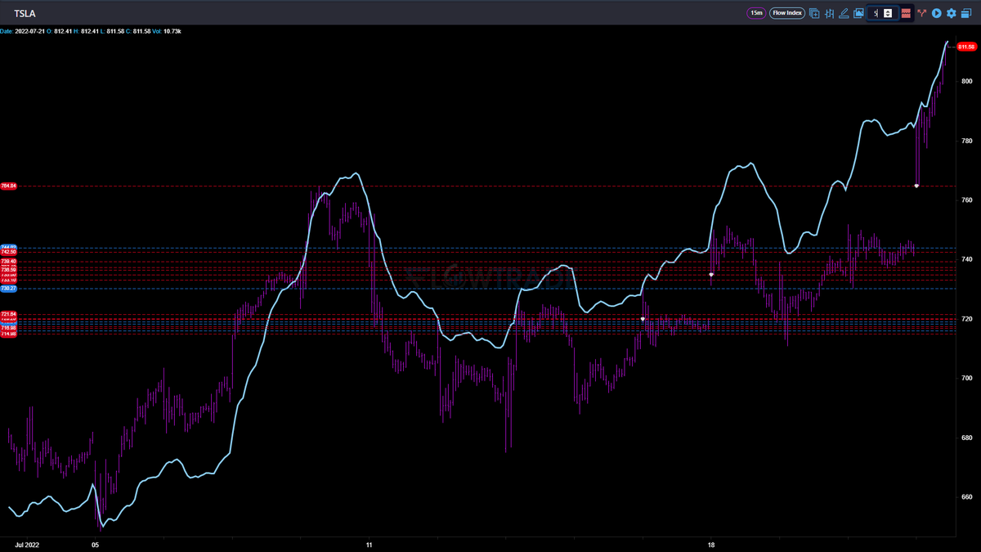Click the stacked windows icon
The image size is (981, 552).
[x=966, y=13]
